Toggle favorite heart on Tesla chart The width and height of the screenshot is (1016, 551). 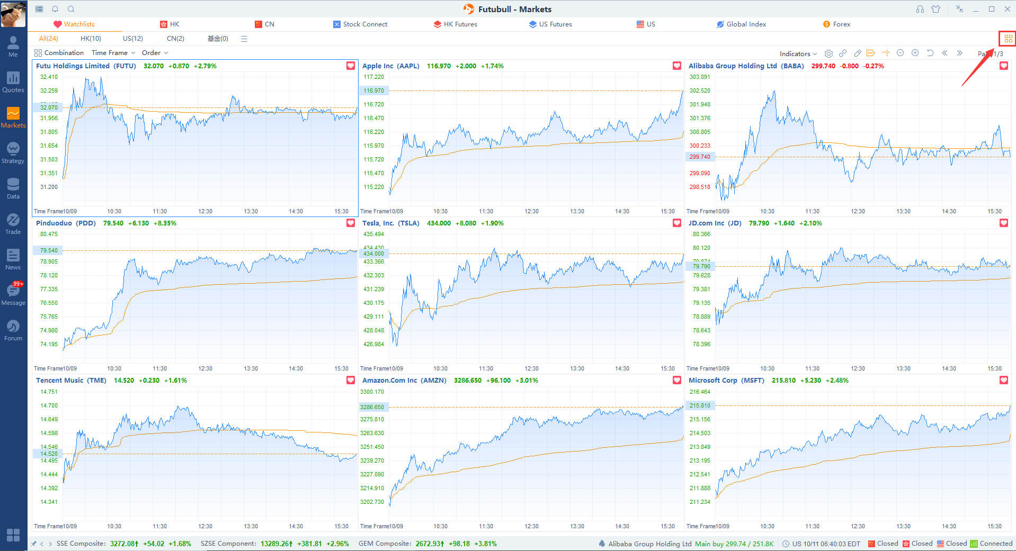(677, 223)
